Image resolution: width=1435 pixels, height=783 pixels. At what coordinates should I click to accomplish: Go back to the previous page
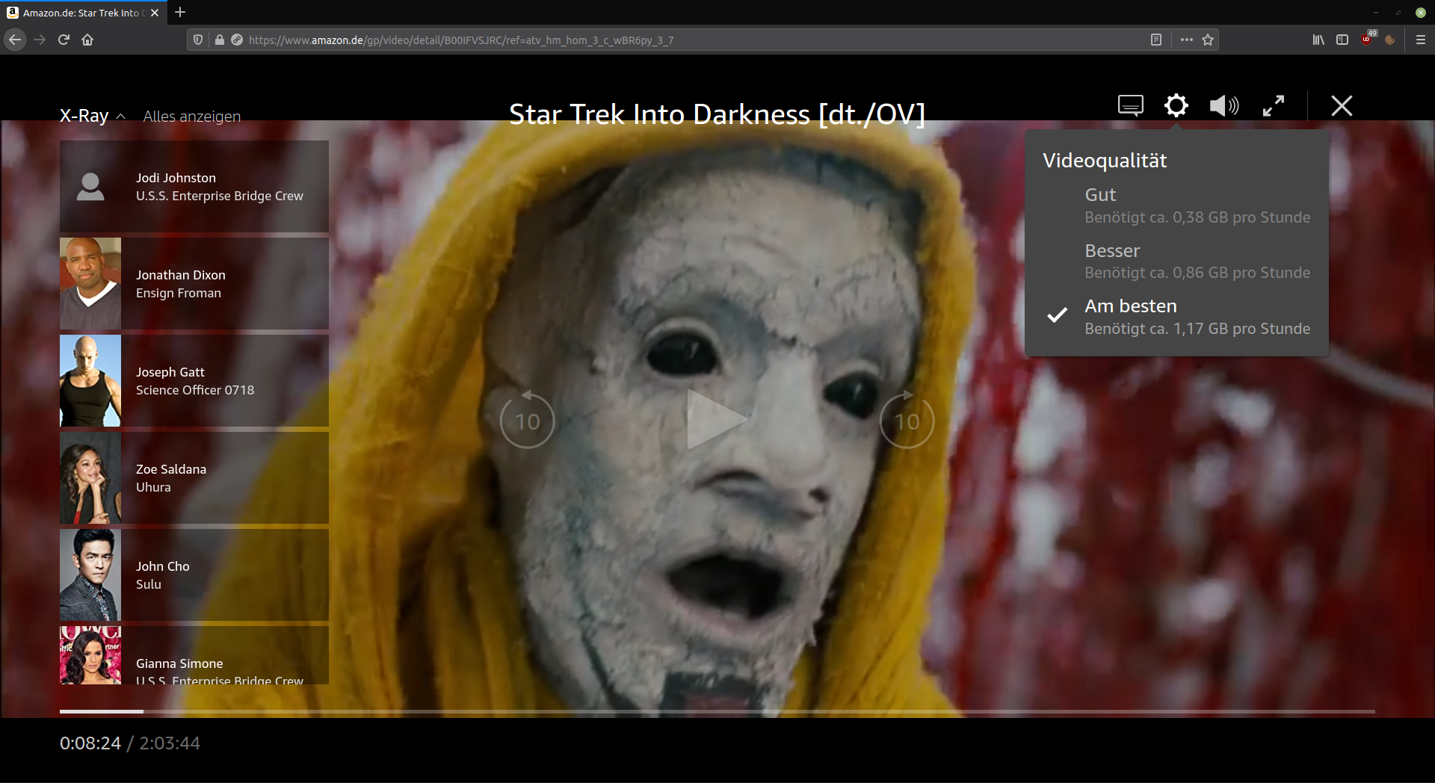[x=15, y=40]
